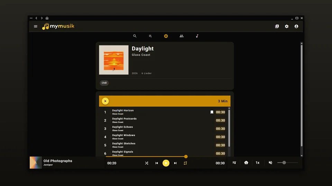Open the settings gear

(287, 27)
